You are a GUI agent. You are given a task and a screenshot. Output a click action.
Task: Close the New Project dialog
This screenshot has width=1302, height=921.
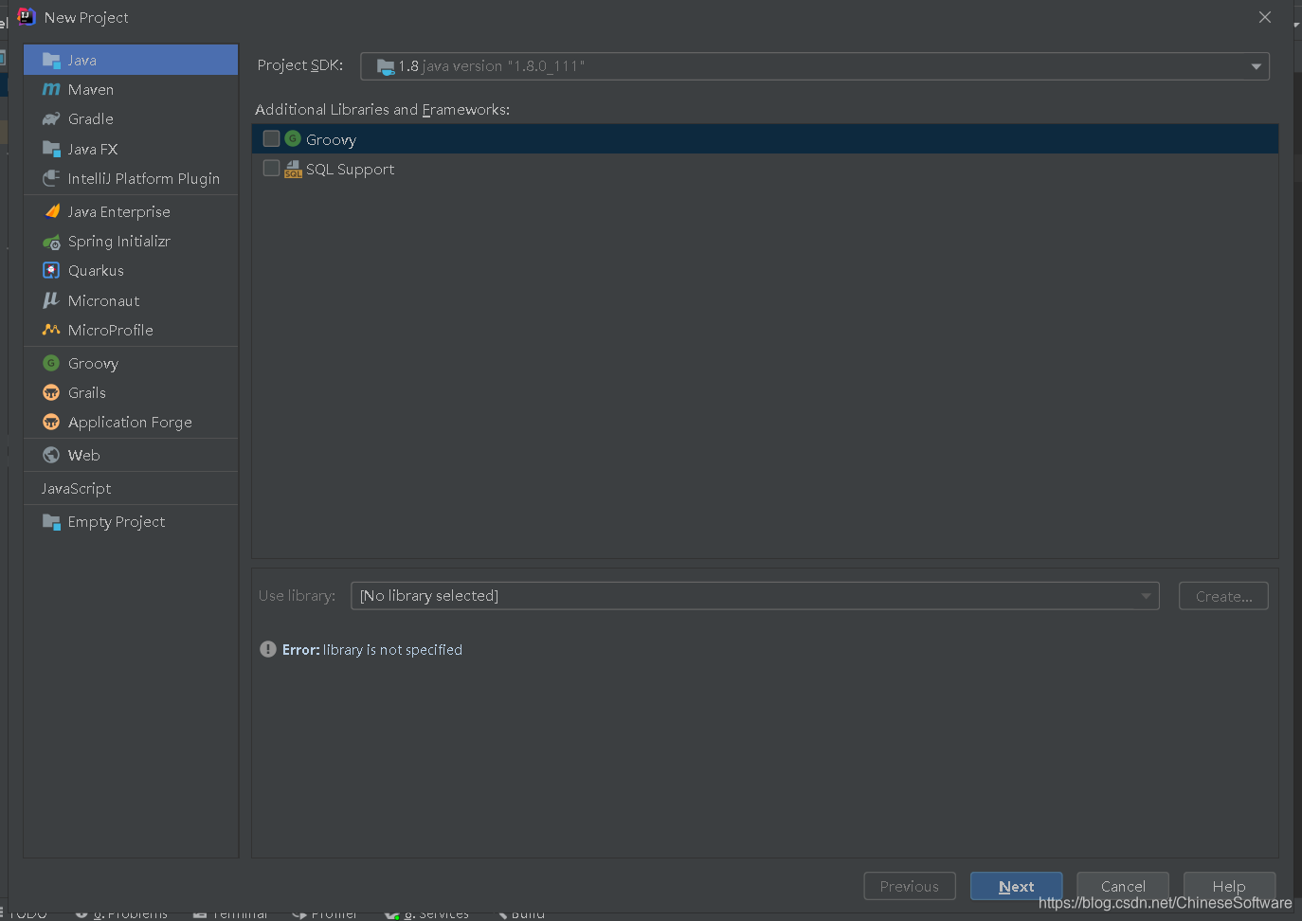tap(1265, 17)
